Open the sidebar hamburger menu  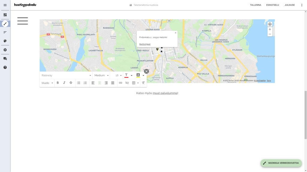click(x=5, y=5)
